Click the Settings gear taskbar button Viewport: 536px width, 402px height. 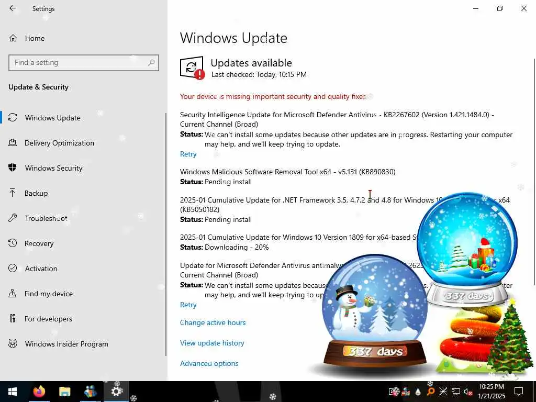[116, 392]
